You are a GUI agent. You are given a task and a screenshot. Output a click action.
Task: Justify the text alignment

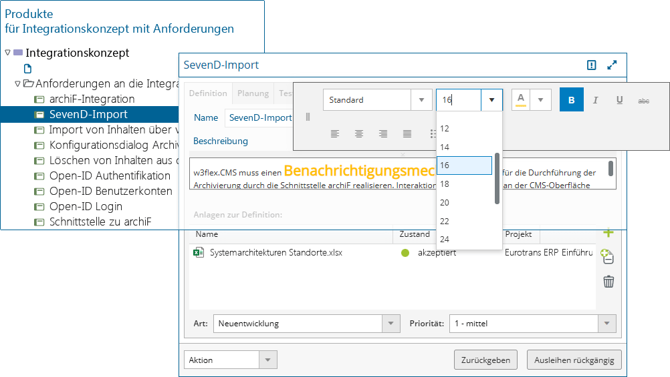[407, 133]
